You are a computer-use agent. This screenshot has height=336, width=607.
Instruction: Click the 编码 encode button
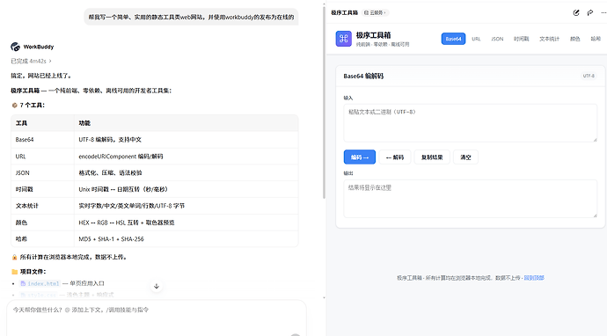tap(360, 157)
